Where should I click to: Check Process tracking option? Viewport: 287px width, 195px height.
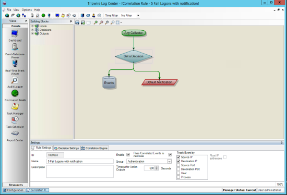[x=178, y=177]
